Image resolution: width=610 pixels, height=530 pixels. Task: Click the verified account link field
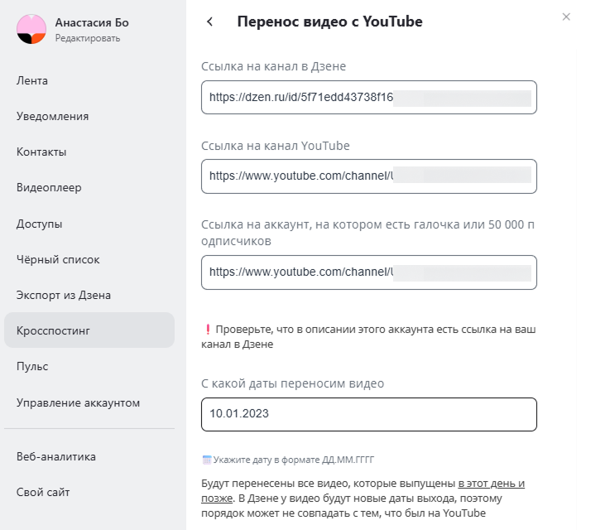368,272
